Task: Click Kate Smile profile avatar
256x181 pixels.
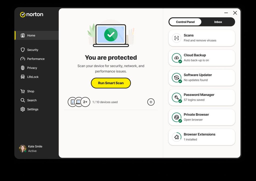Action: point(23,148)
